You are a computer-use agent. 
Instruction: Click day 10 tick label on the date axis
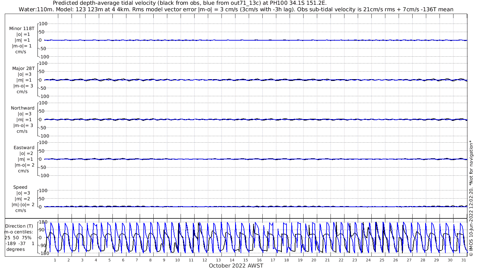click(x=178, y=260)
